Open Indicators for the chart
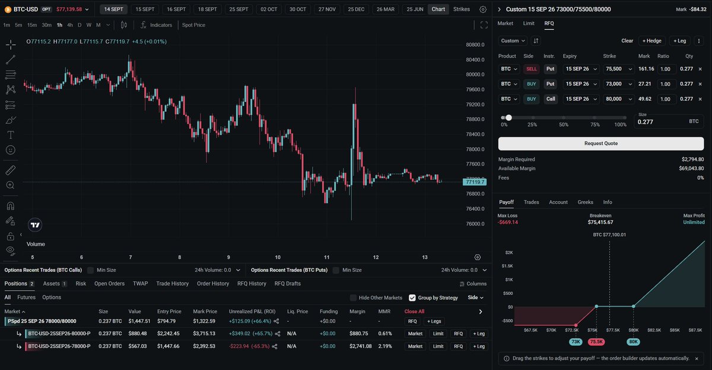Image resolution: width=712 pixels, height=370 pixels. [156, 25]
